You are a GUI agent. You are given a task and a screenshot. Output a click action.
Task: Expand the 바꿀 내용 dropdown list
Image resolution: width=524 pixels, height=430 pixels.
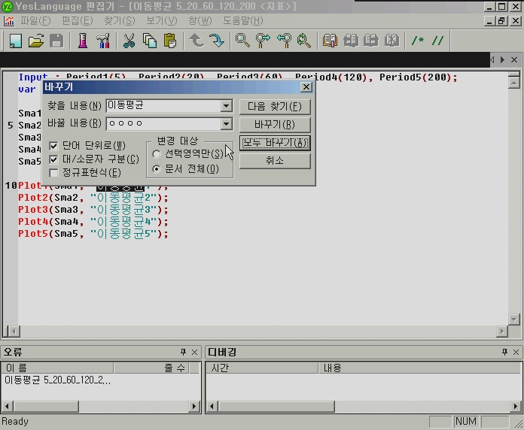tap(226, 124)
